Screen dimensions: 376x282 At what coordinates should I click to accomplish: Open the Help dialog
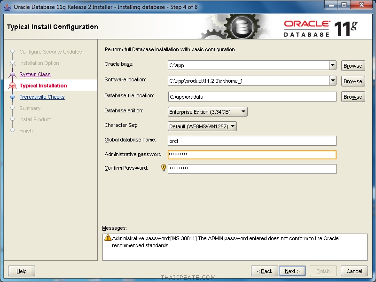click(x=21, y=271)
